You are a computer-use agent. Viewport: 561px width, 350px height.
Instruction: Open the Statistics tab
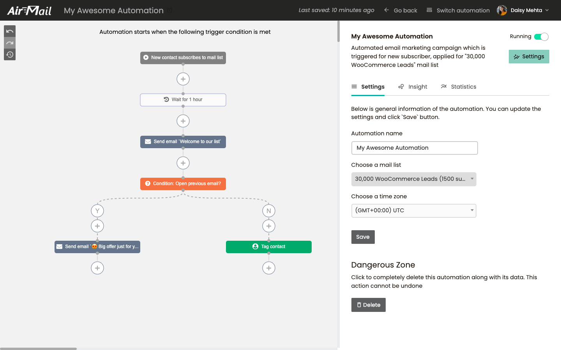click(458, 87)
